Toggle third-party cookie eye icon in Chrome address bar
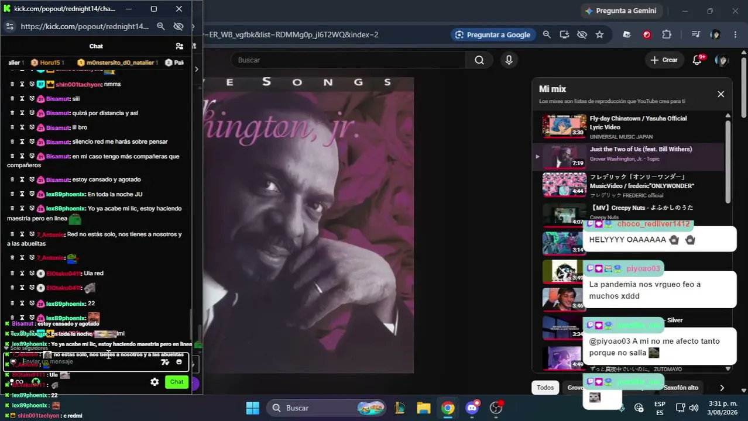The height and width of the screenshot is (421, 748). click(x=582, y=34)
